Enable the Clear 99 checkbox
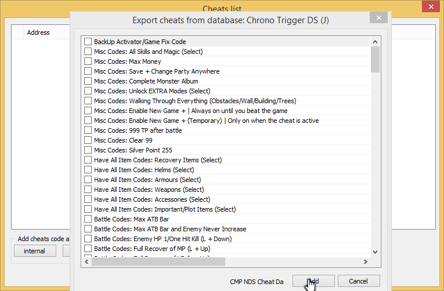Image resolution: width=444 pixels, height=291 pixels. [x=88, y=140]
